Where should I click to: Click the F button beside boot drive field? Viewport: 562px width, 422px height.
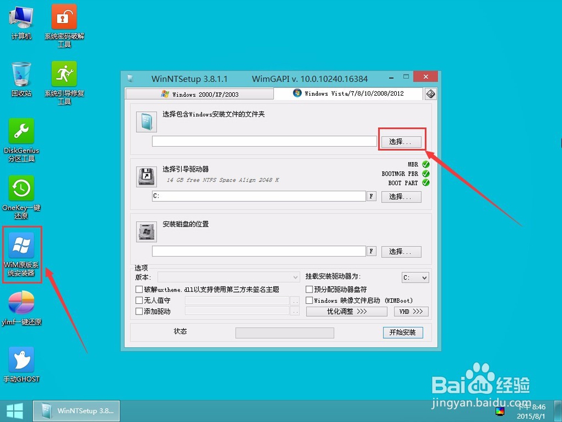371,196
